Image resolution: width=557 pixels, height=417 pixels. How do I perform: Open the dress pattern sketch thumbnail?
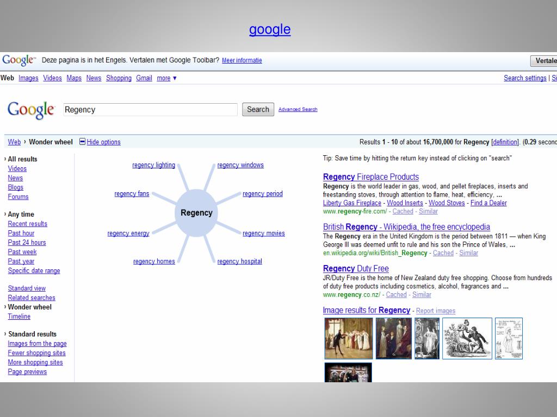[x=509, y=338]
